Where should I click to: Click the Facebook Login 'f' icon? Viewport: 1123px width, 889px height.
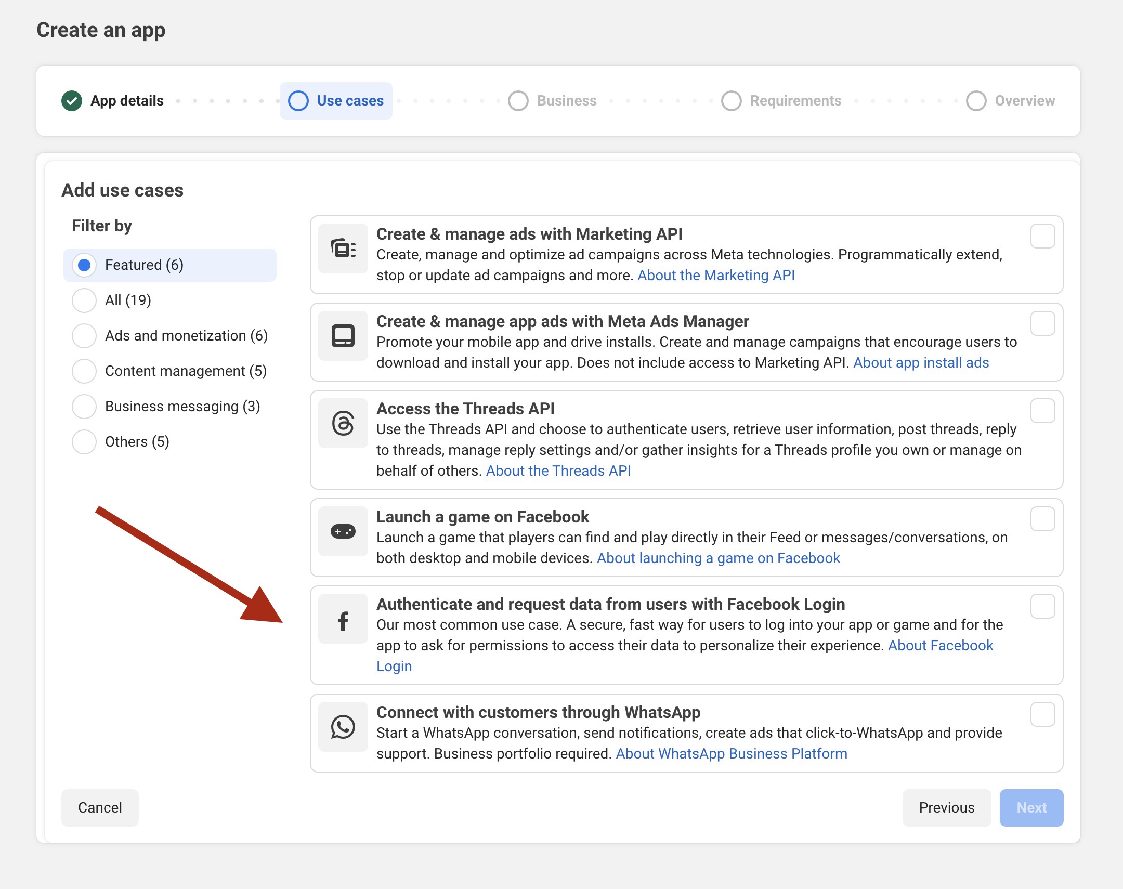click(x=343, y=619)
